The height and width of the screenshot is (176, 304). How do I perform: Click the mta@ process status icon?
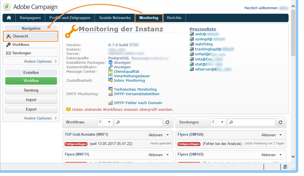(192, 59)
